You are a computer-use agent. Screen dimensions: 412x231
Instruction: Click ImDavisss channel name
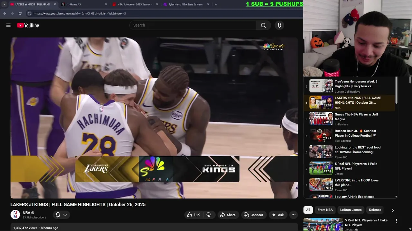(x=341, y=124)
